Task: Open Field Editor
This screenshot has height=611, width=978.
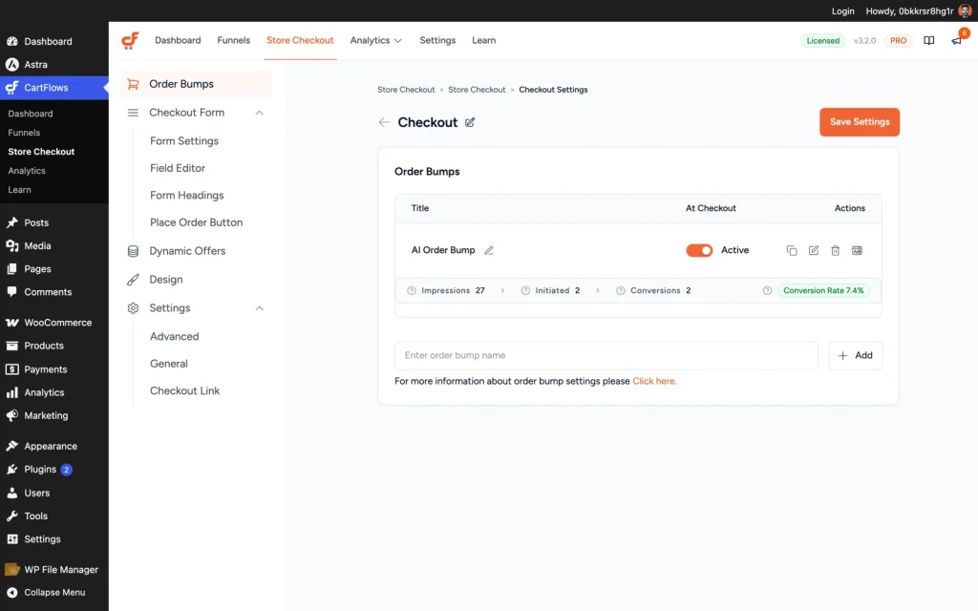Action: tap(177, 168)
